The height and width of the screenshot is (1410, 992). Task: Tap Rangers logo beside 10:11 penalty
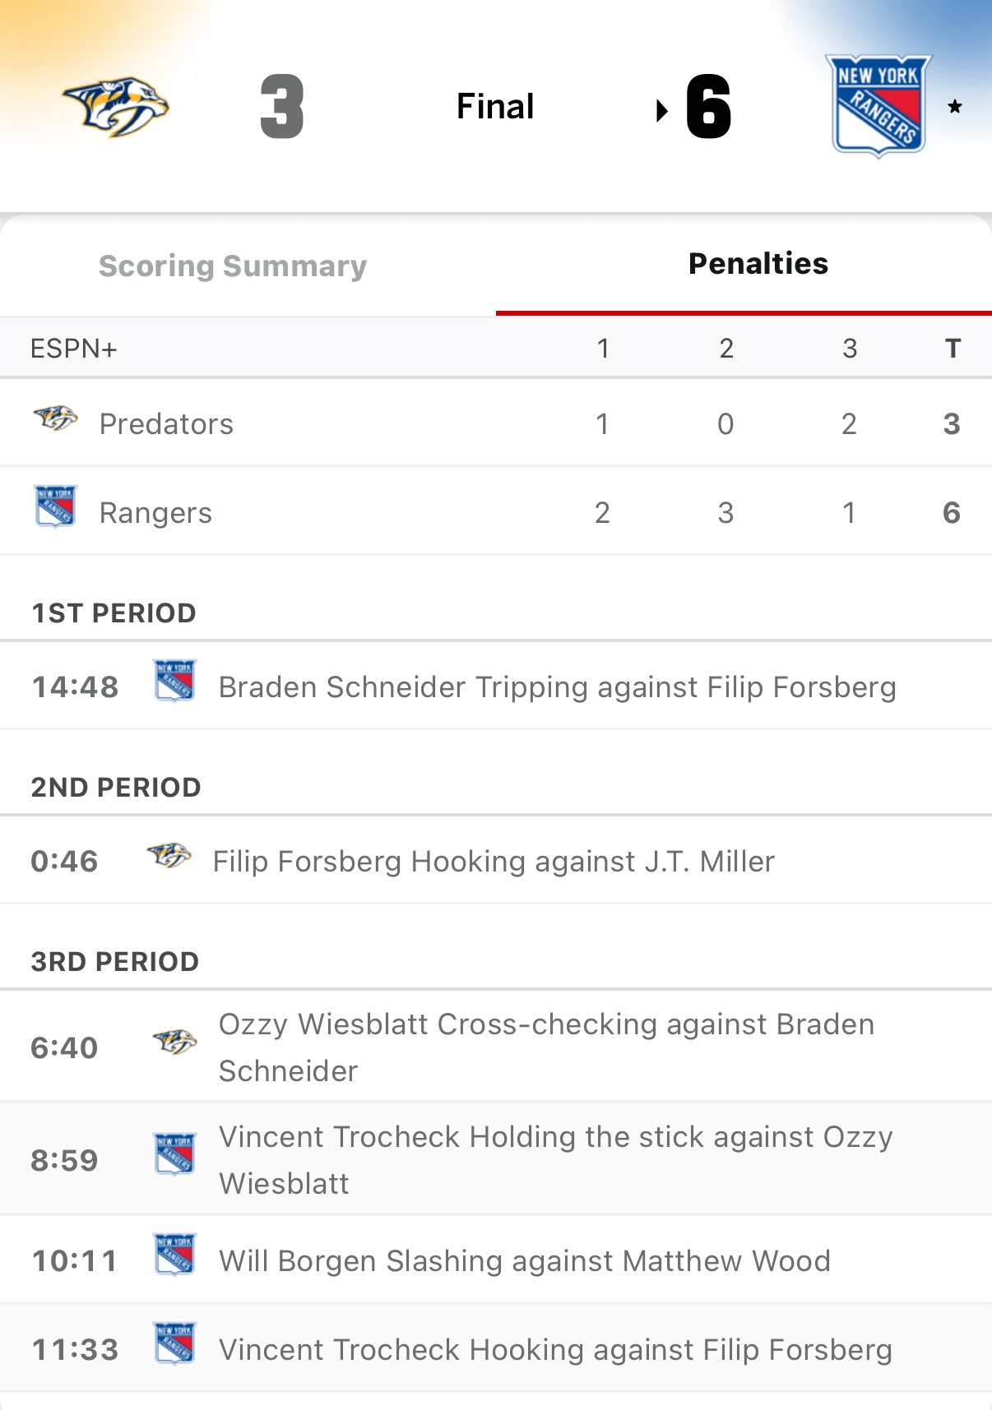coord(174,1255)
